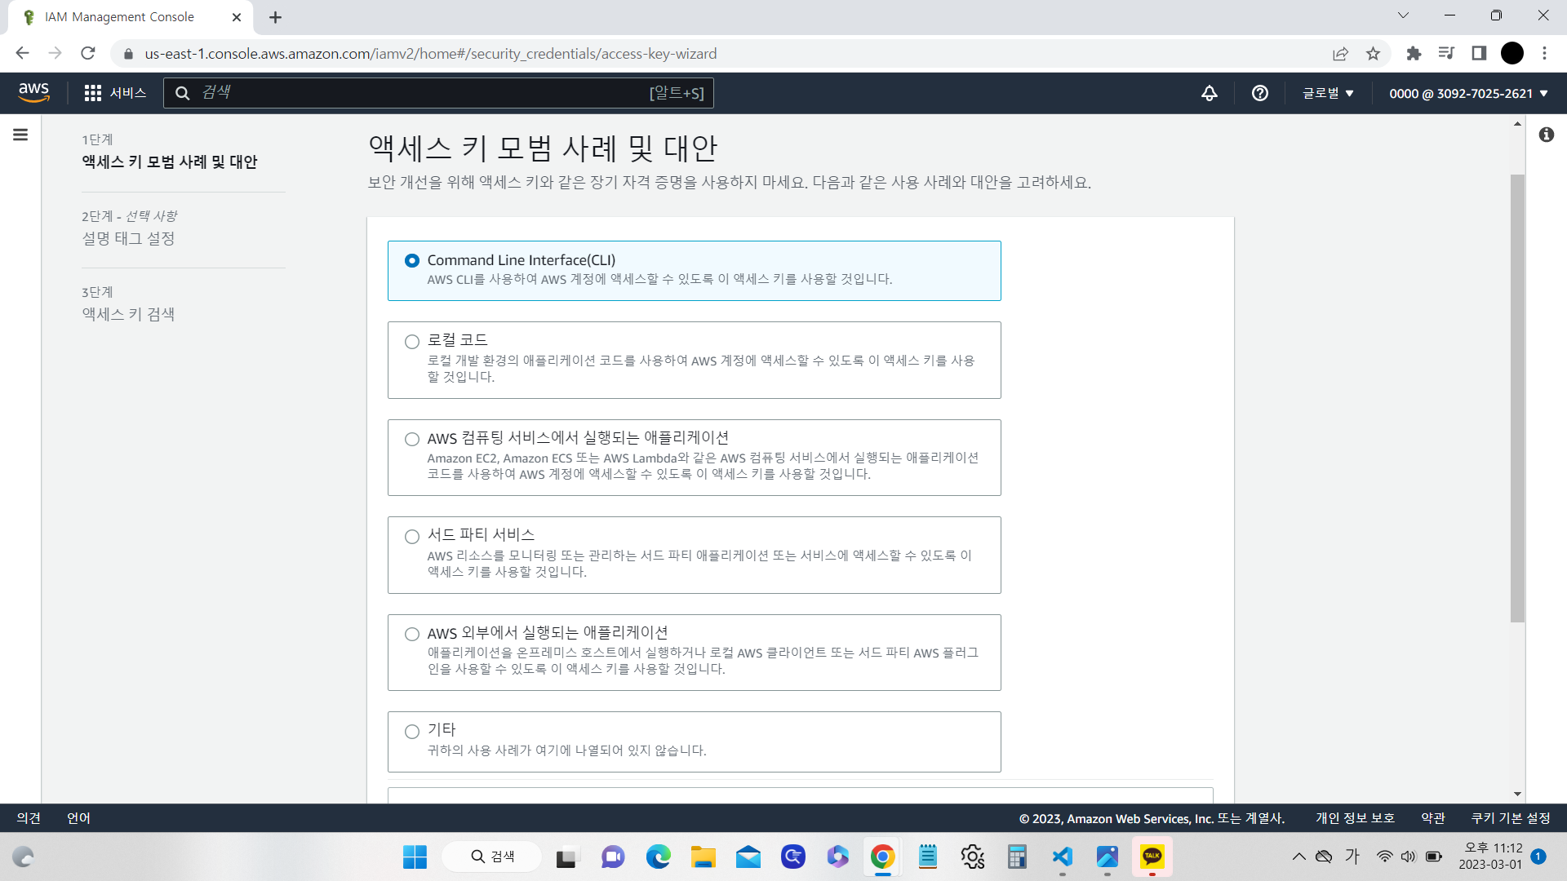
Task: Show hidden system tray icons
Action: click(1298, 857)
